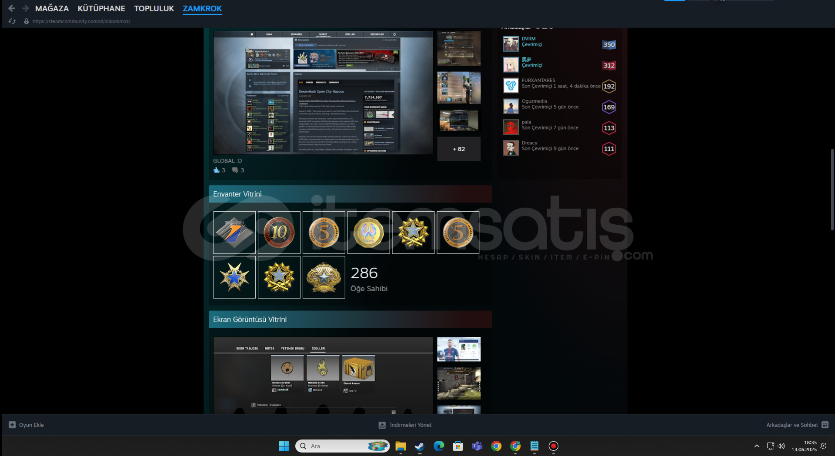Show the +82 more screenshots
The height and width of the screenshot is (456, 835).
pyautogui.click(x=459, y=149)
